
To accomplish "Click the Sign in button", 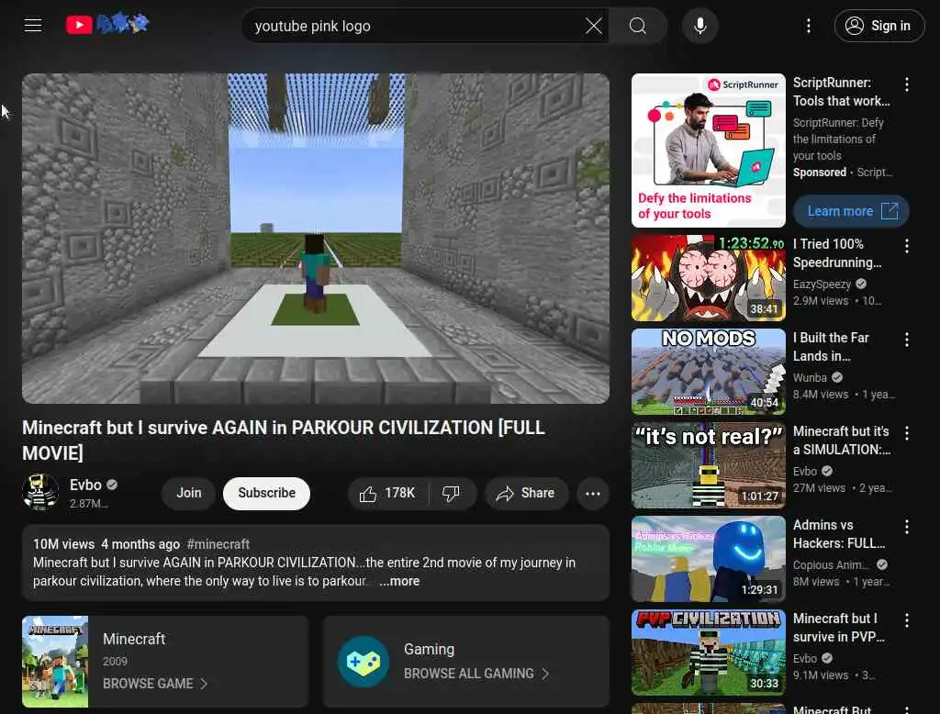I will point(878,26).
